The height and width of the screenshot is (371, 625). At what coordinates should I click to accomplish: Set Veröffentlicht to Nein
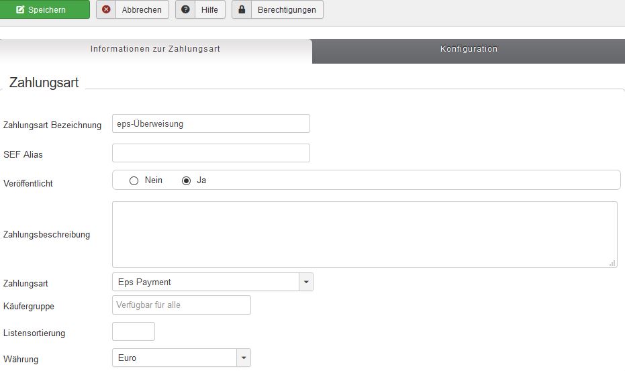[134, 180]
